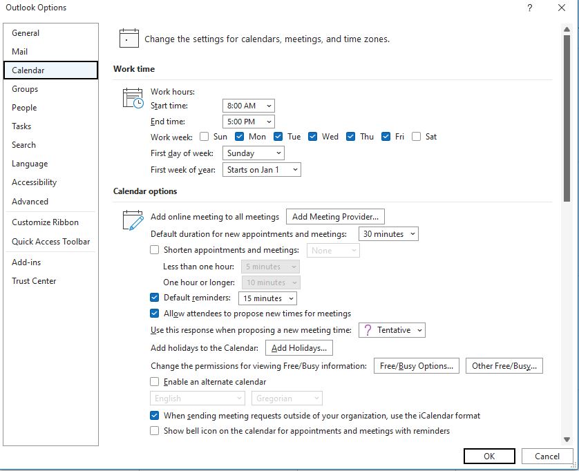Image resolution: width=579 pixels, height=471 pixels.
Task: Click the Work hours clock calendar icon
Action: coord(133,98)
